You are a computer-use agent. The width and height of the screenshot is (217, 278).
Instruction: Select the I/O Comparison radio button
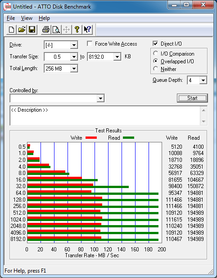(156, 53)
